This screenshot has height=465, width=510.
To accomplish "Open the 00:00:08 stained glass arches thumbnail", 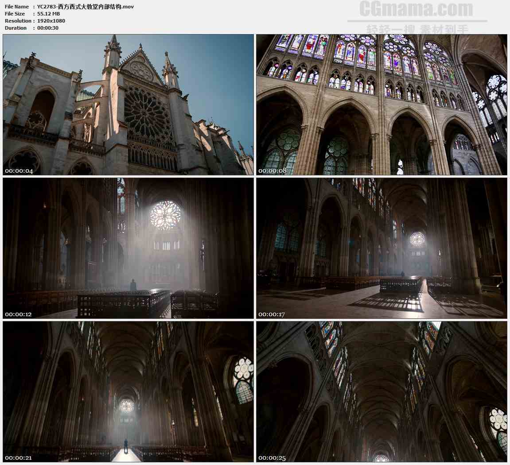I will tap(382, 105).
